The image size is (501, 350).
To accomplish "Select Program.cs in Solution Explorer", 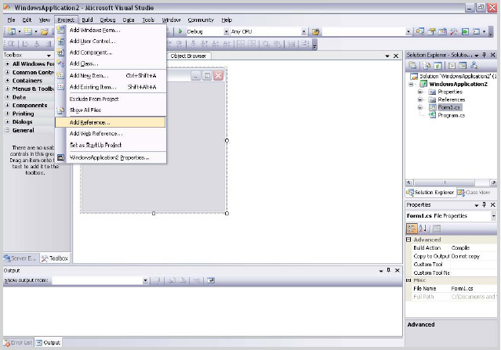I will 451,116.
